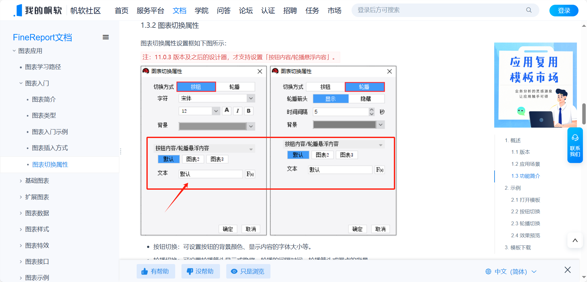587x282 pixels.
Task: Open the 学院 navigation menu
Action: click(x=201, y=11)
